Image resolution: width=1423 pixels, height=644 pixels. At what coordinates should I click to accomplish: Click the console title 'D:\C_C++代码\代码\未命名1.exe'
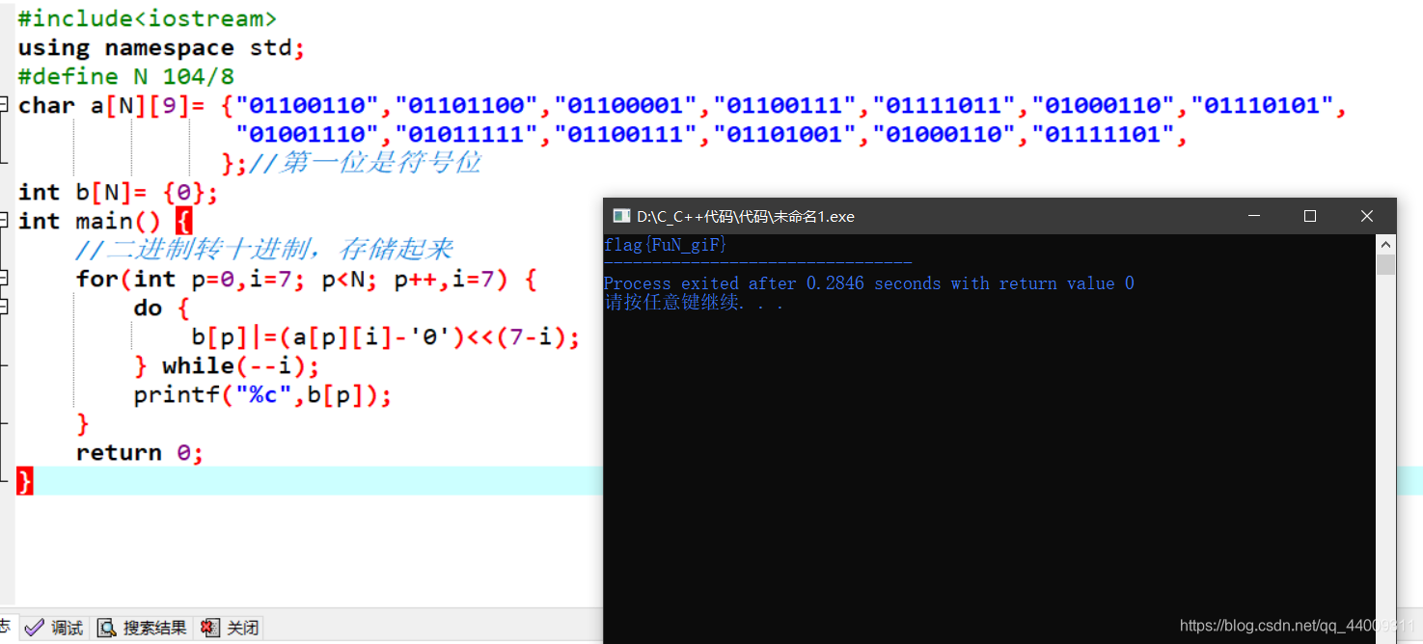tap(746, 216)
